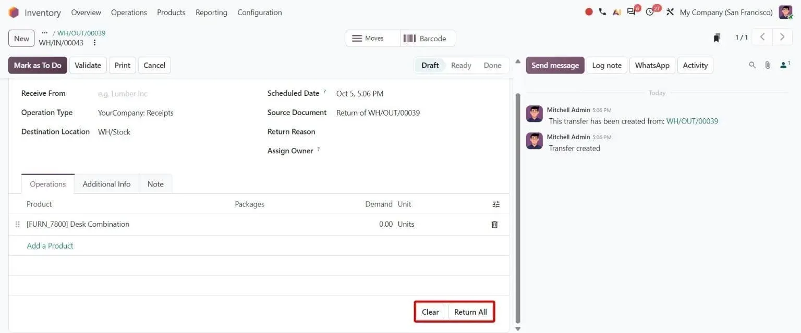Click the Return All button
Screen dimensions: 801x333
point(470,312)
